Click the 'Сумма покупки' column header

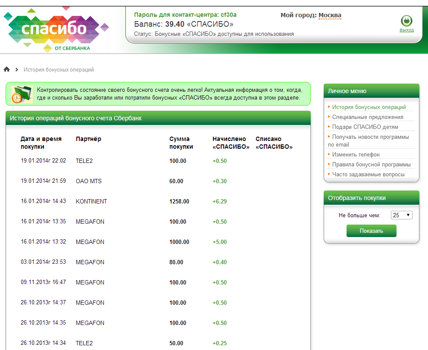(x=181, y=143)
